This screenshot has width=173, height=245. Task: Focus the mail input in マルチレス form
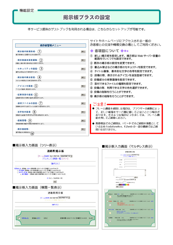coord(130,162)
